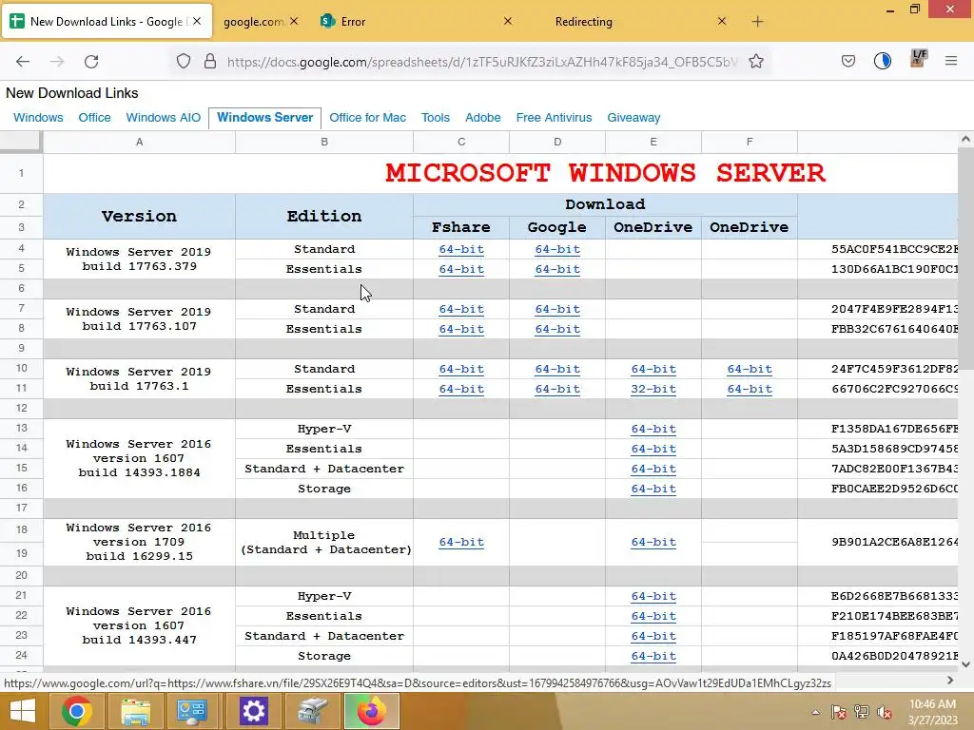The height and width of the screenshot is (730, 974).
Task: Open Google 64-bit link for build 17763.107 Essentials
Action: (557, 329)
